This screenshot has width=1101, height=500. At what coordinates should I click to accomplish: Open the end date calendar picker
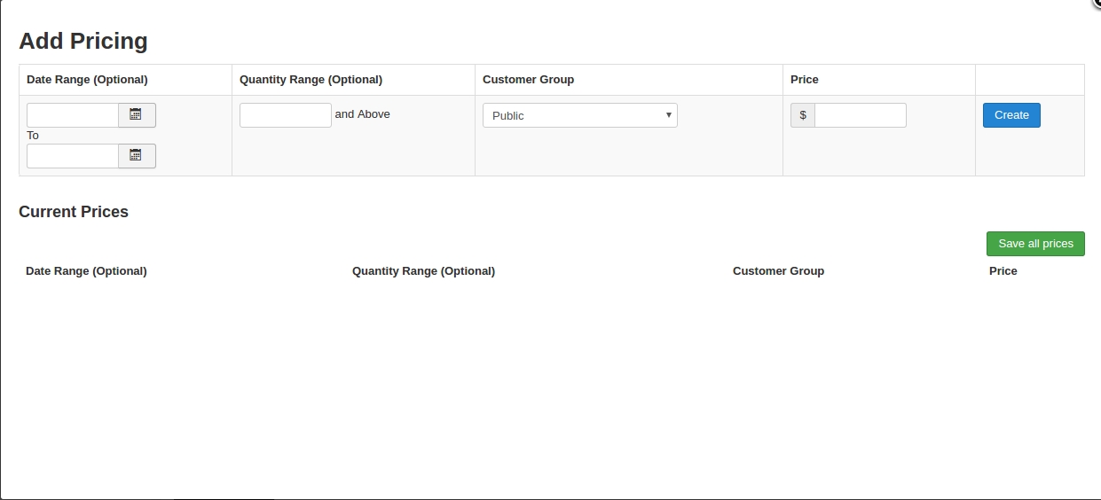[x=137, y=156]
